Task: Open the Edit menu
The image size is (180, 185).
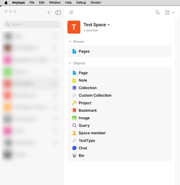Action: click(42, 3)
